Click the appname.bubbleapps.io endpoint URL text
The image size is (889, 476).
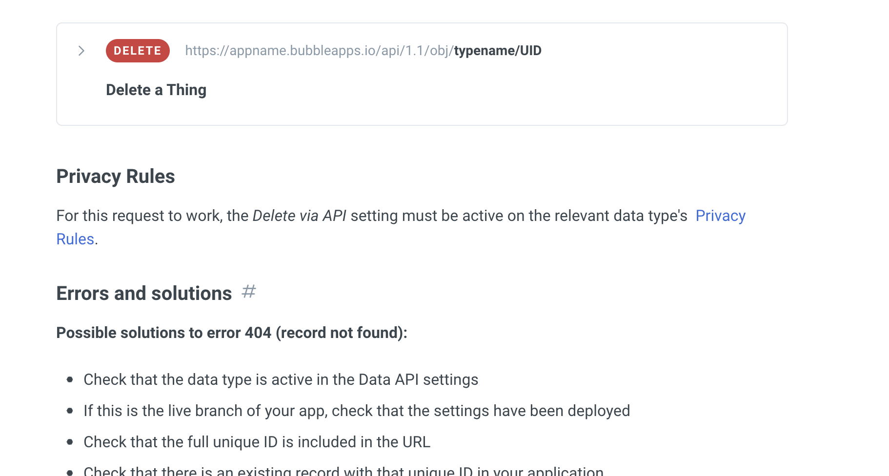[x=363, y=51]
